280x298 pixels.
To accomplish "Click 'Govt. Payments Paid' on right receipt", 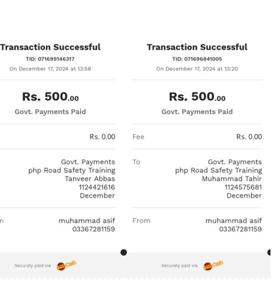I will (x=197, y=112).
